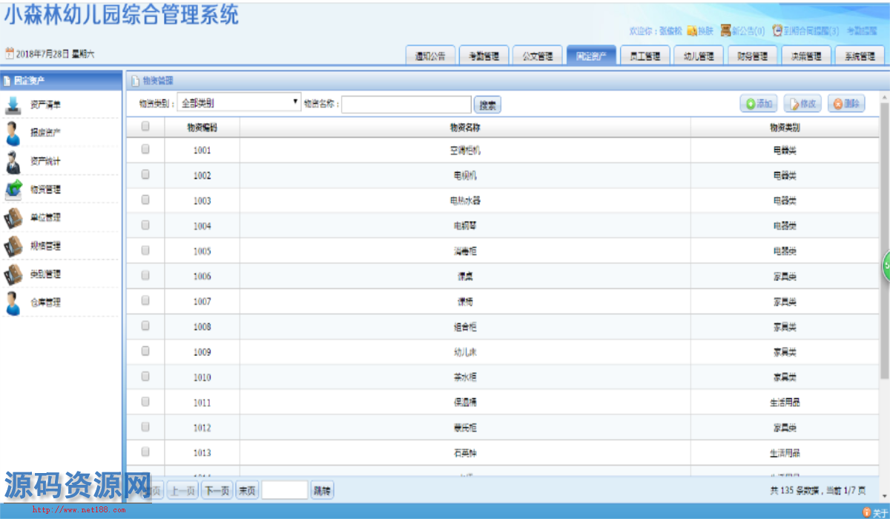This screenshot has height=519, width=890.
Task: Select the checkbox for item 1006
Action: coord(145,275)
